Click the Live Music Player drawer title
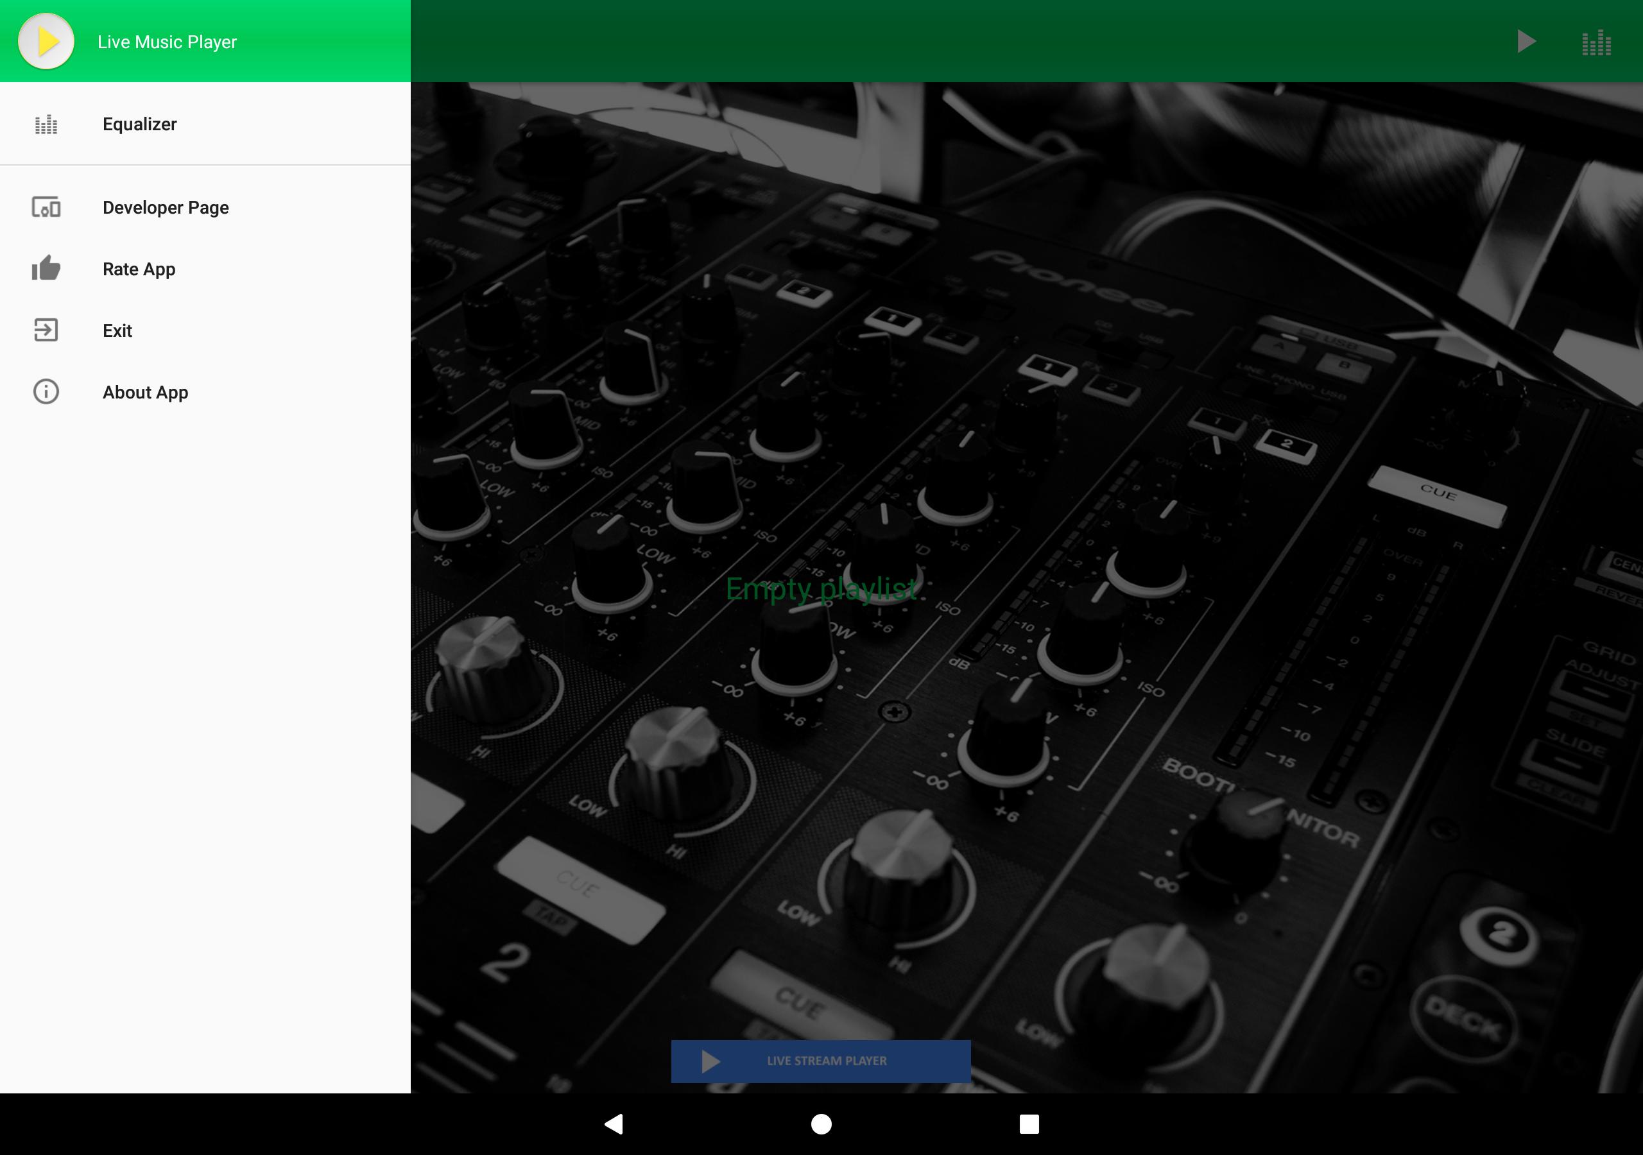This screenshot has height=1155, width=1643. point(167,42)
